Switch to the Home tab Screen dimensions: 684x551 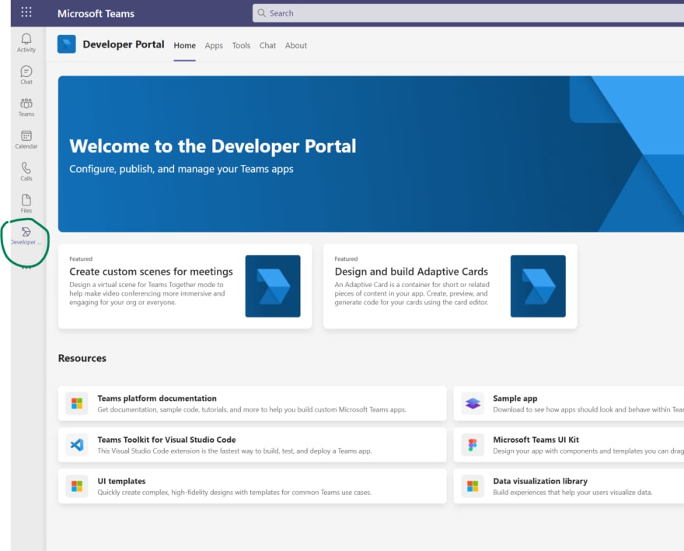184,45
